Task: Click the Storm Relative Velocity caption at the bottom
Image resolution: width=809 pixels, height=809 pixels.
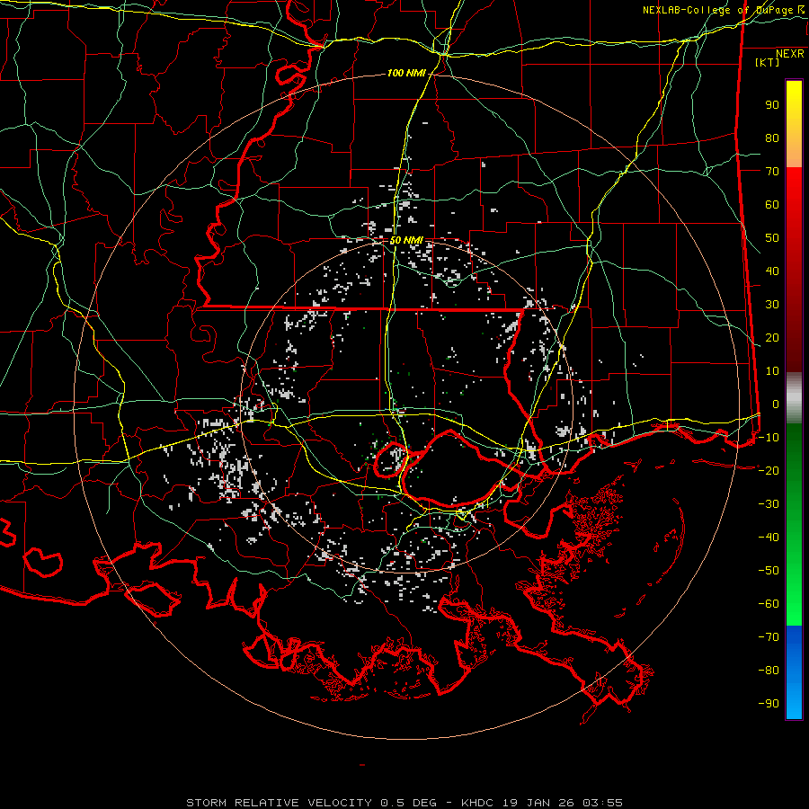Action: click(x=404, y=803)
